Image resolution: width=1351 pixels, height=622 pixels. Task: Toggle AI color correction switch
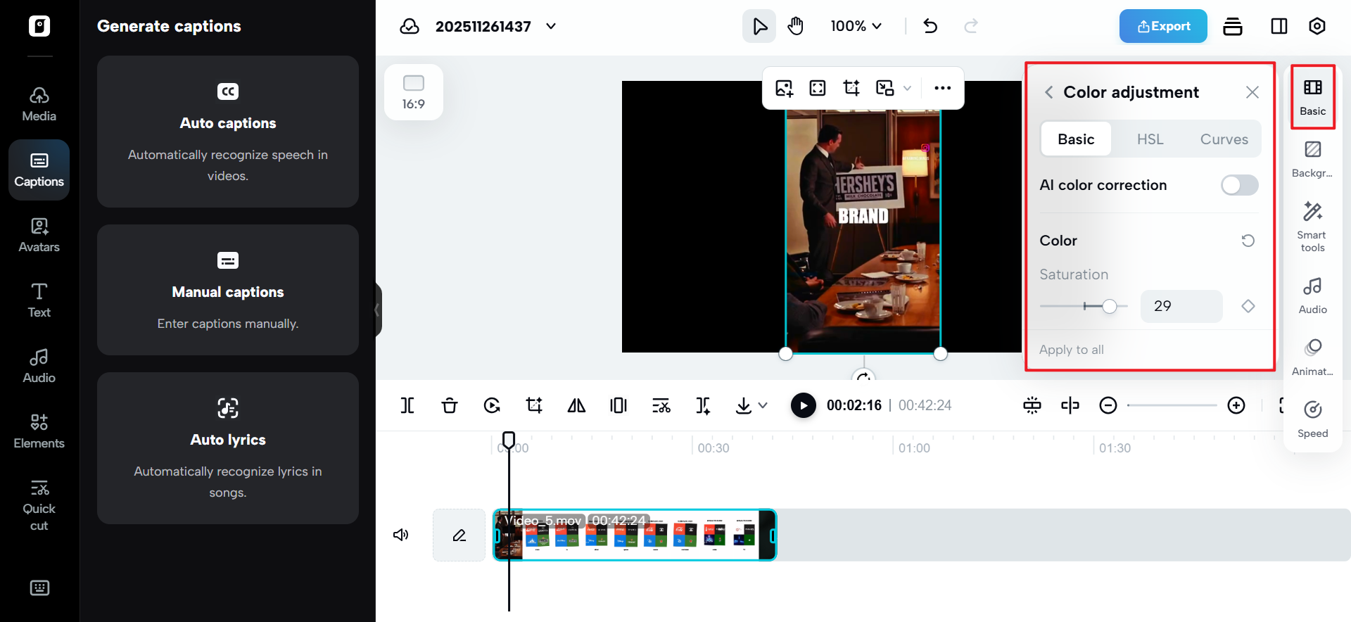tap(1240, 185)
